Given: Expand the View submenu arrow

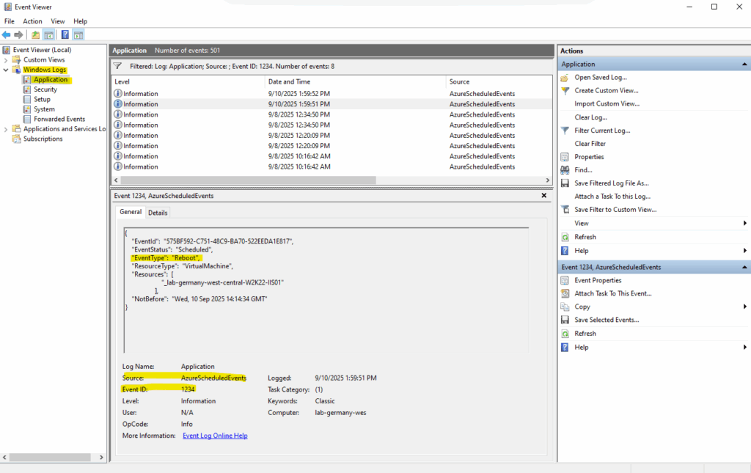Looking at the screenshot, I should [745, 224].
